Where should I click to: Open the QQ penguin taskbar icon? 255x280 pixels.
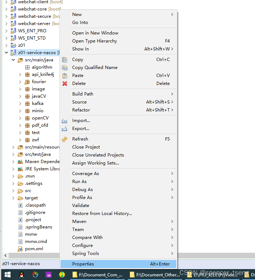click(x=21, y=275)
